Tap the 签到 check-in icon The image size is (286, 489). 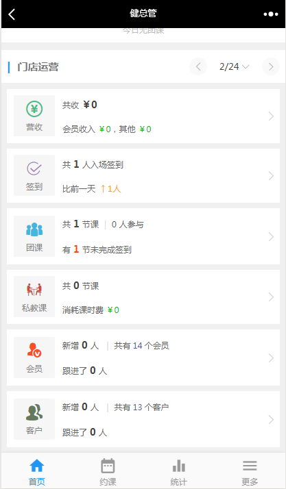(34, 168)
